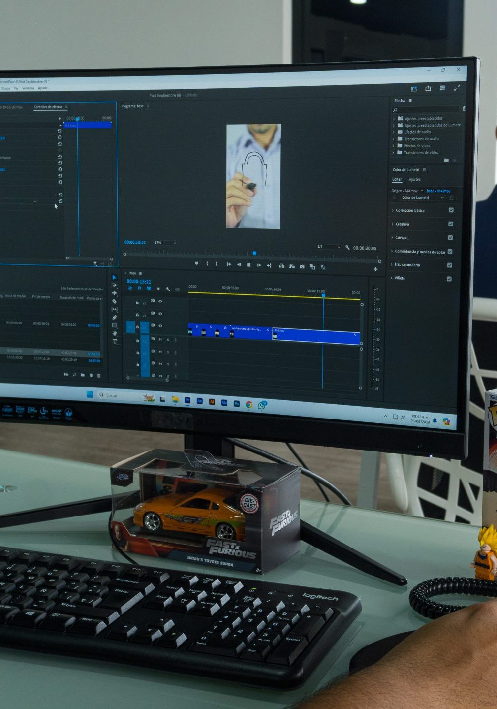Screen dimensions: 497x709
Task: Select the Razor tool
Action: 114,301
